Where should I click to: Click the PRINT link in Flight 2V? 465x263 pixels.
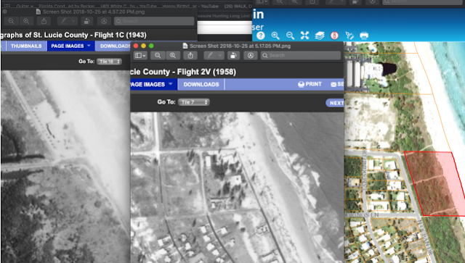[x=310, y=84]
